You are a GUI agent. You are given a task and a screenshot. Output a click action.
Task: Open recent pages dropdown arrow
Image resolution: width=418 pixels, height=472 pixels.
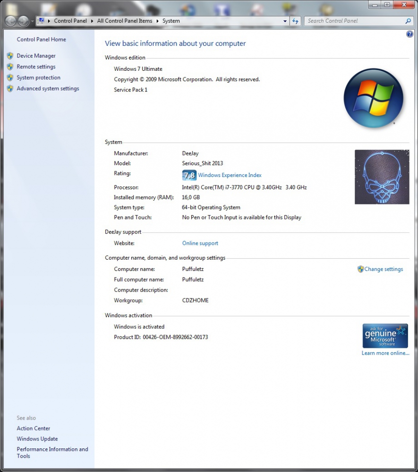point(32,21)
